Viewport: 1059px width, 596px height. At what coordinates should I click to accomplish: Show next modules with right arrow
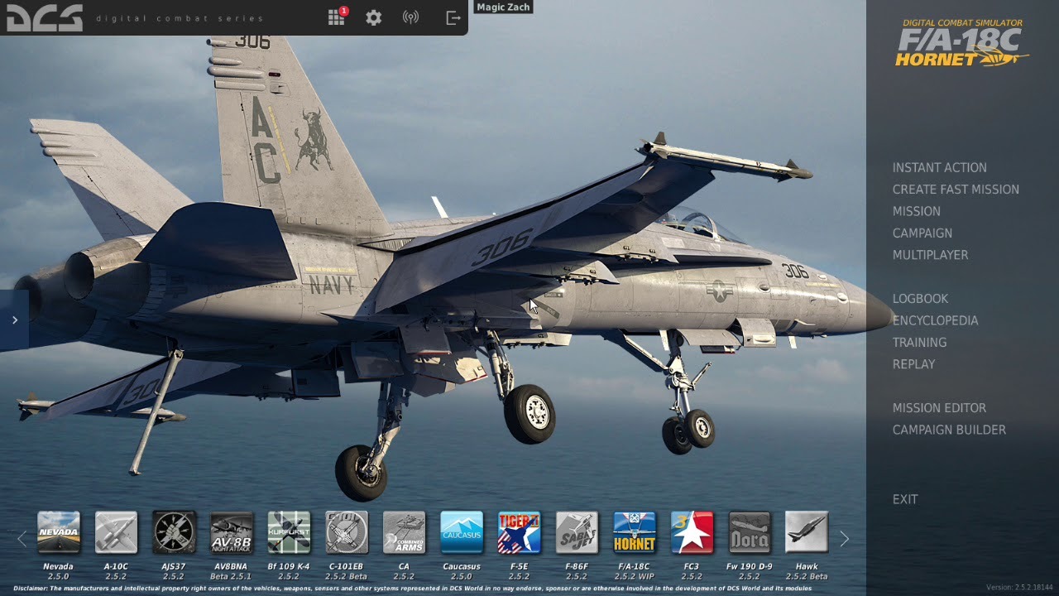pyautogui.click(x=845, y=539)
